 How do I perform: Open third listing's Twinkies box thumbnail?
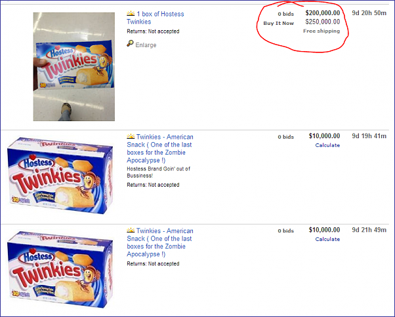tap(60, 269)
